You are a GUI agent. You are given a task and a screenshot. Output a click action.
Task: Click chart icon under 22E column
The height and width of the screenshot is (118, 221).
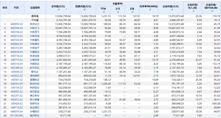[132, 12]
